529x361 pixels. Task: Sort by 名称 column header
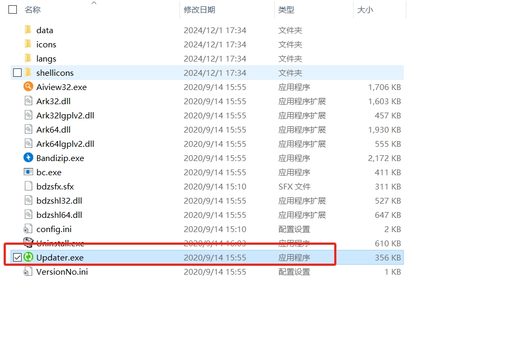click(x=33, y=10)
